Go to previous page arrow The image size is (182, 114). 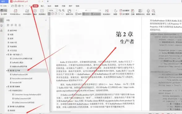[x=76, y=10]
